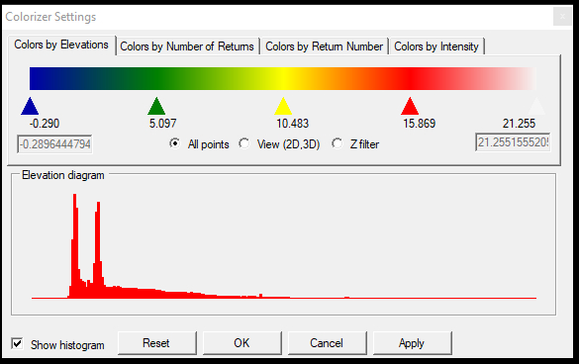Focus the maximum elevation input field
The height and width of the screenshot is (364, 579).
point(513,142)
